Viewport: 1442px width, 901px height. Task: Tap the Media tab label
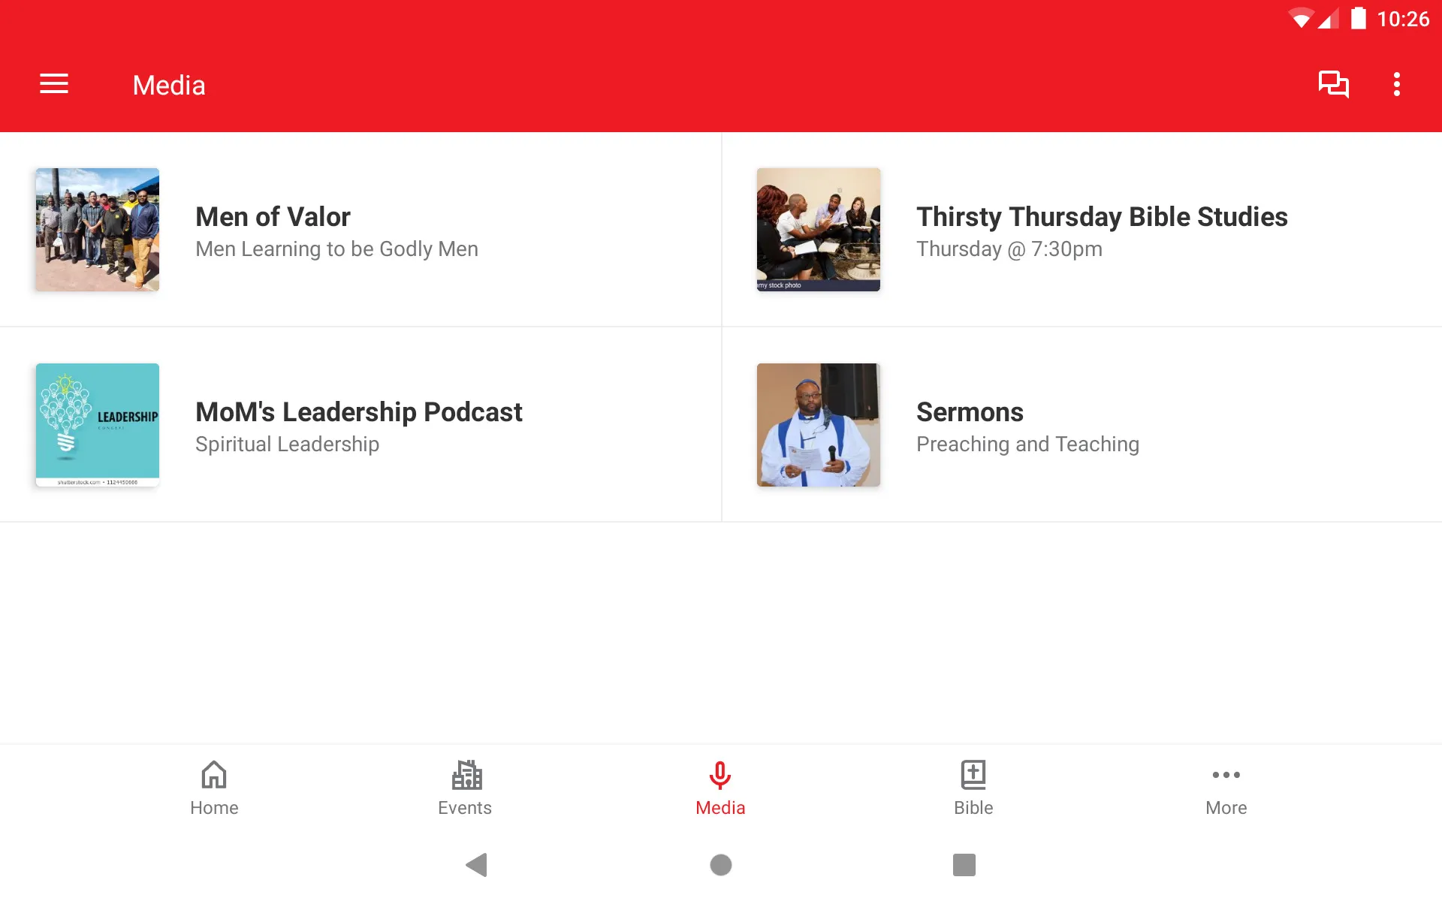720,808
